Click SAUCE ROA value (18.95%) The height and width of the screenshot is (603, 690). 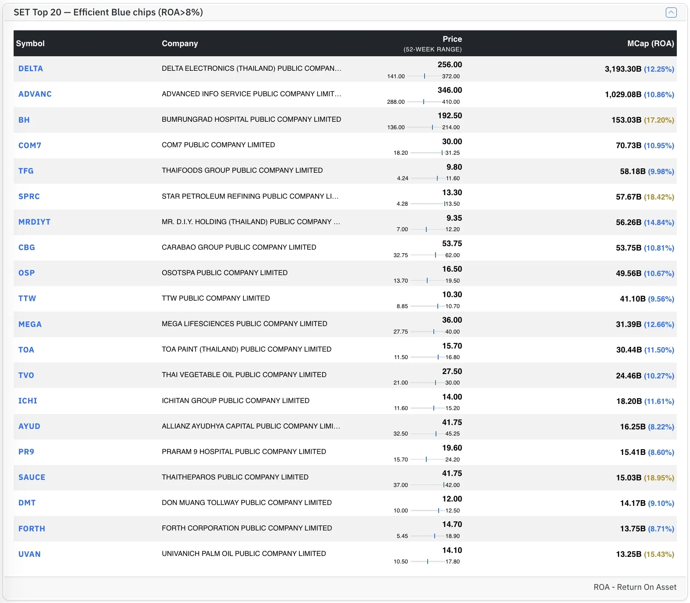(x=659, y=478)
